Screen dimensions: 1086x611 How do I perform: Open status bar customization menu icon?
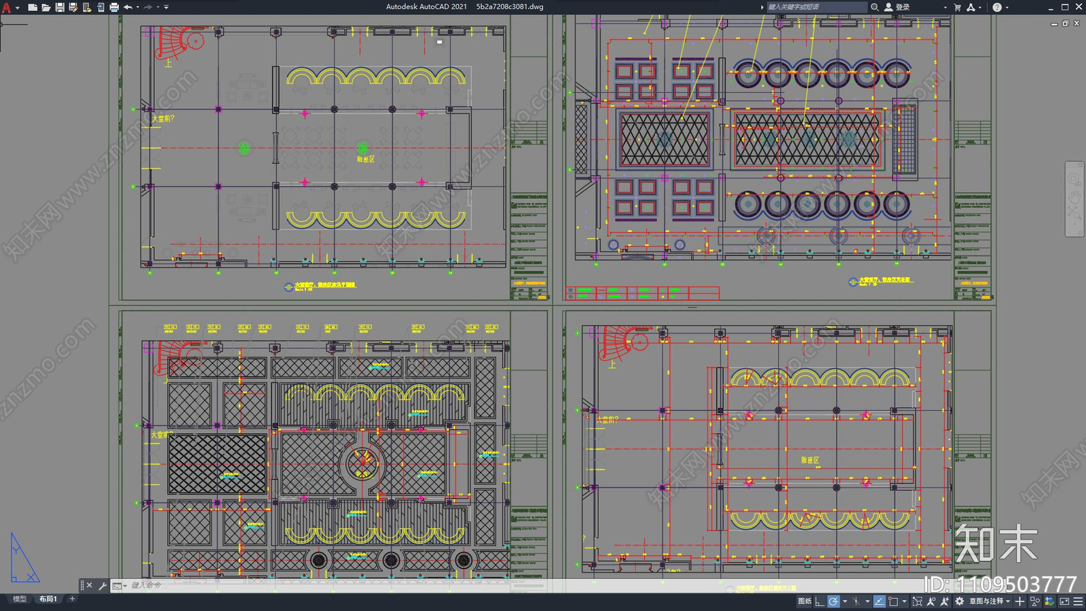coord(1078,601)
